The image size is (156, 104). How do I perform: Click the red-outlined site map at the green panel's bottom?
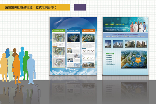(59, 63)
